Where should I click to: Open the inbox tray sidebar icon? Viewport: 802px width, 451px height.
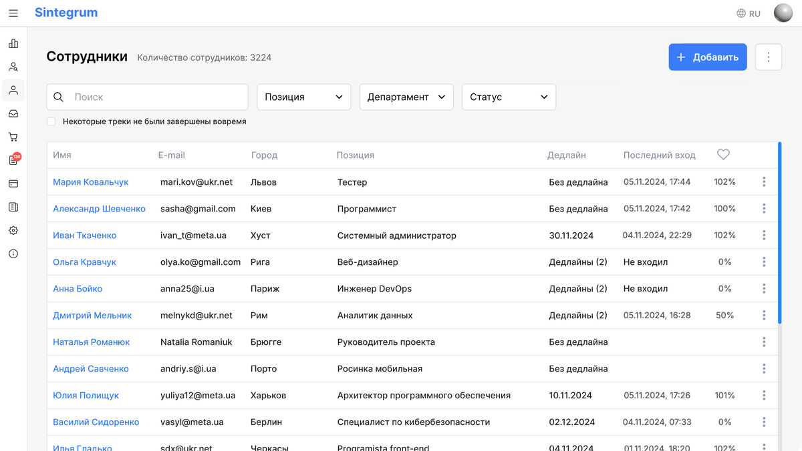tap(13, 113)
